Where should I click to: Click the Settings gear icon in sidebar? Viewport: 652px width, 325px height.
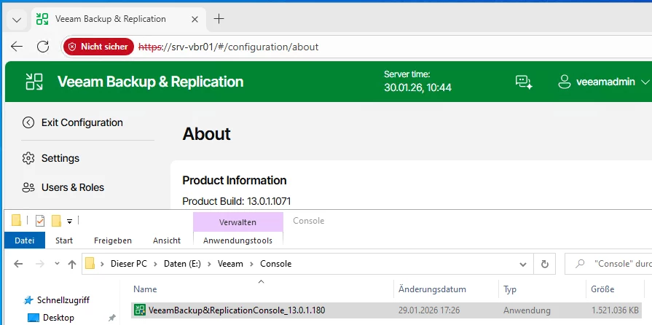click(28, 158)
